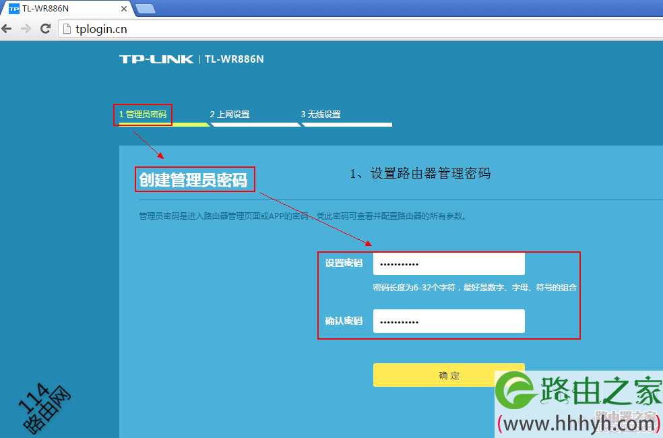The height and width of the screenshot is (438, 663).
Task: Click the TP-LINK logo
Action: 156,59
